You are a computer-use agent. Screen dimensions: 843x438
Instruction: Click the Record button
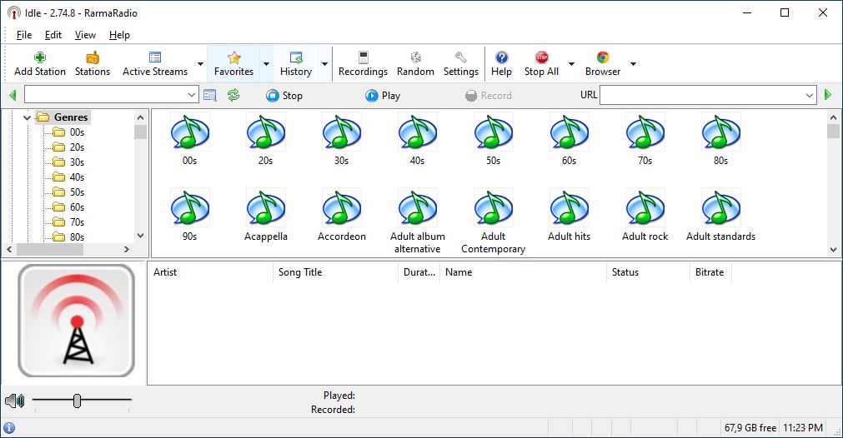[488, 96]
